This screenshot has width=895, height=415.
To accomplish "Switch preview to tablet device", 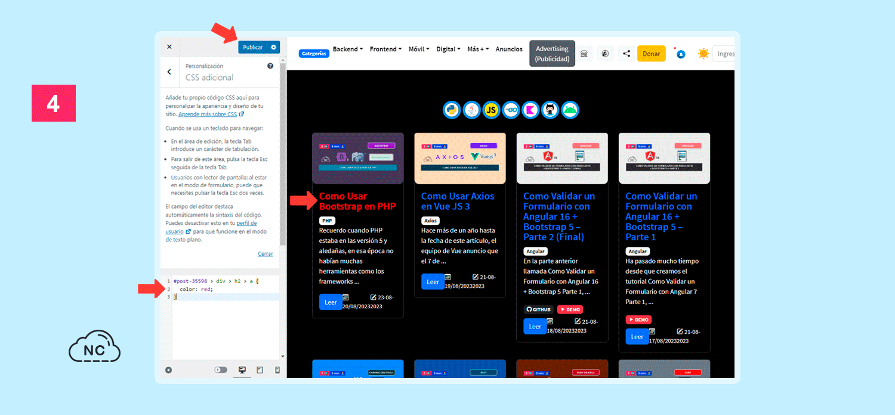I will click(260, 370).
